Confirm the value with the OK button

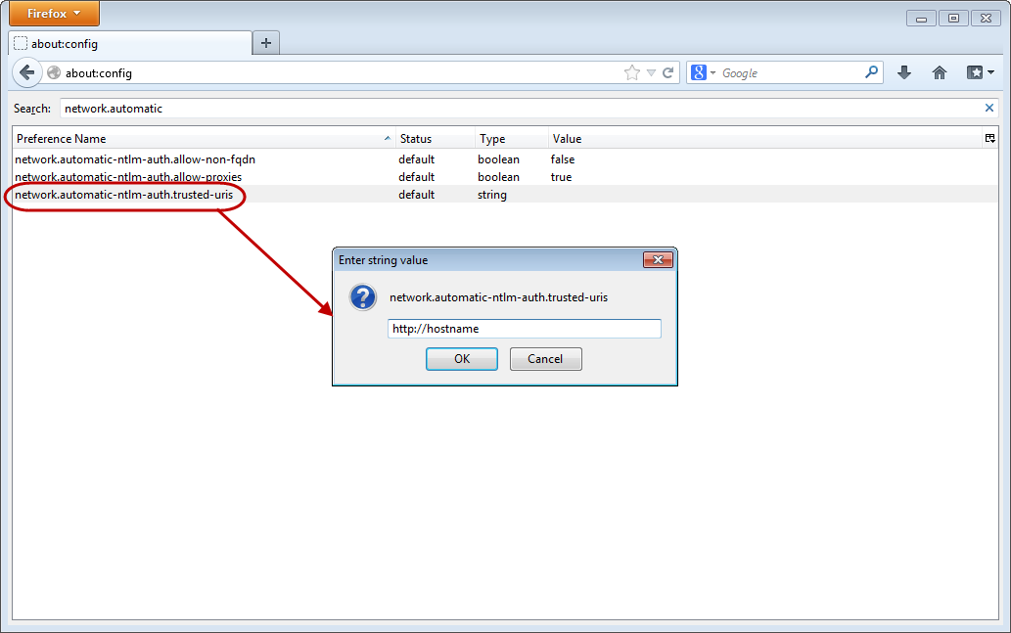coord(461,358)
